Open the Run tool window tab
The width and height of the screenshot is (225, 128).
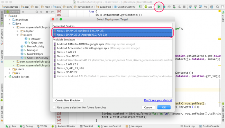click(11, 126)
